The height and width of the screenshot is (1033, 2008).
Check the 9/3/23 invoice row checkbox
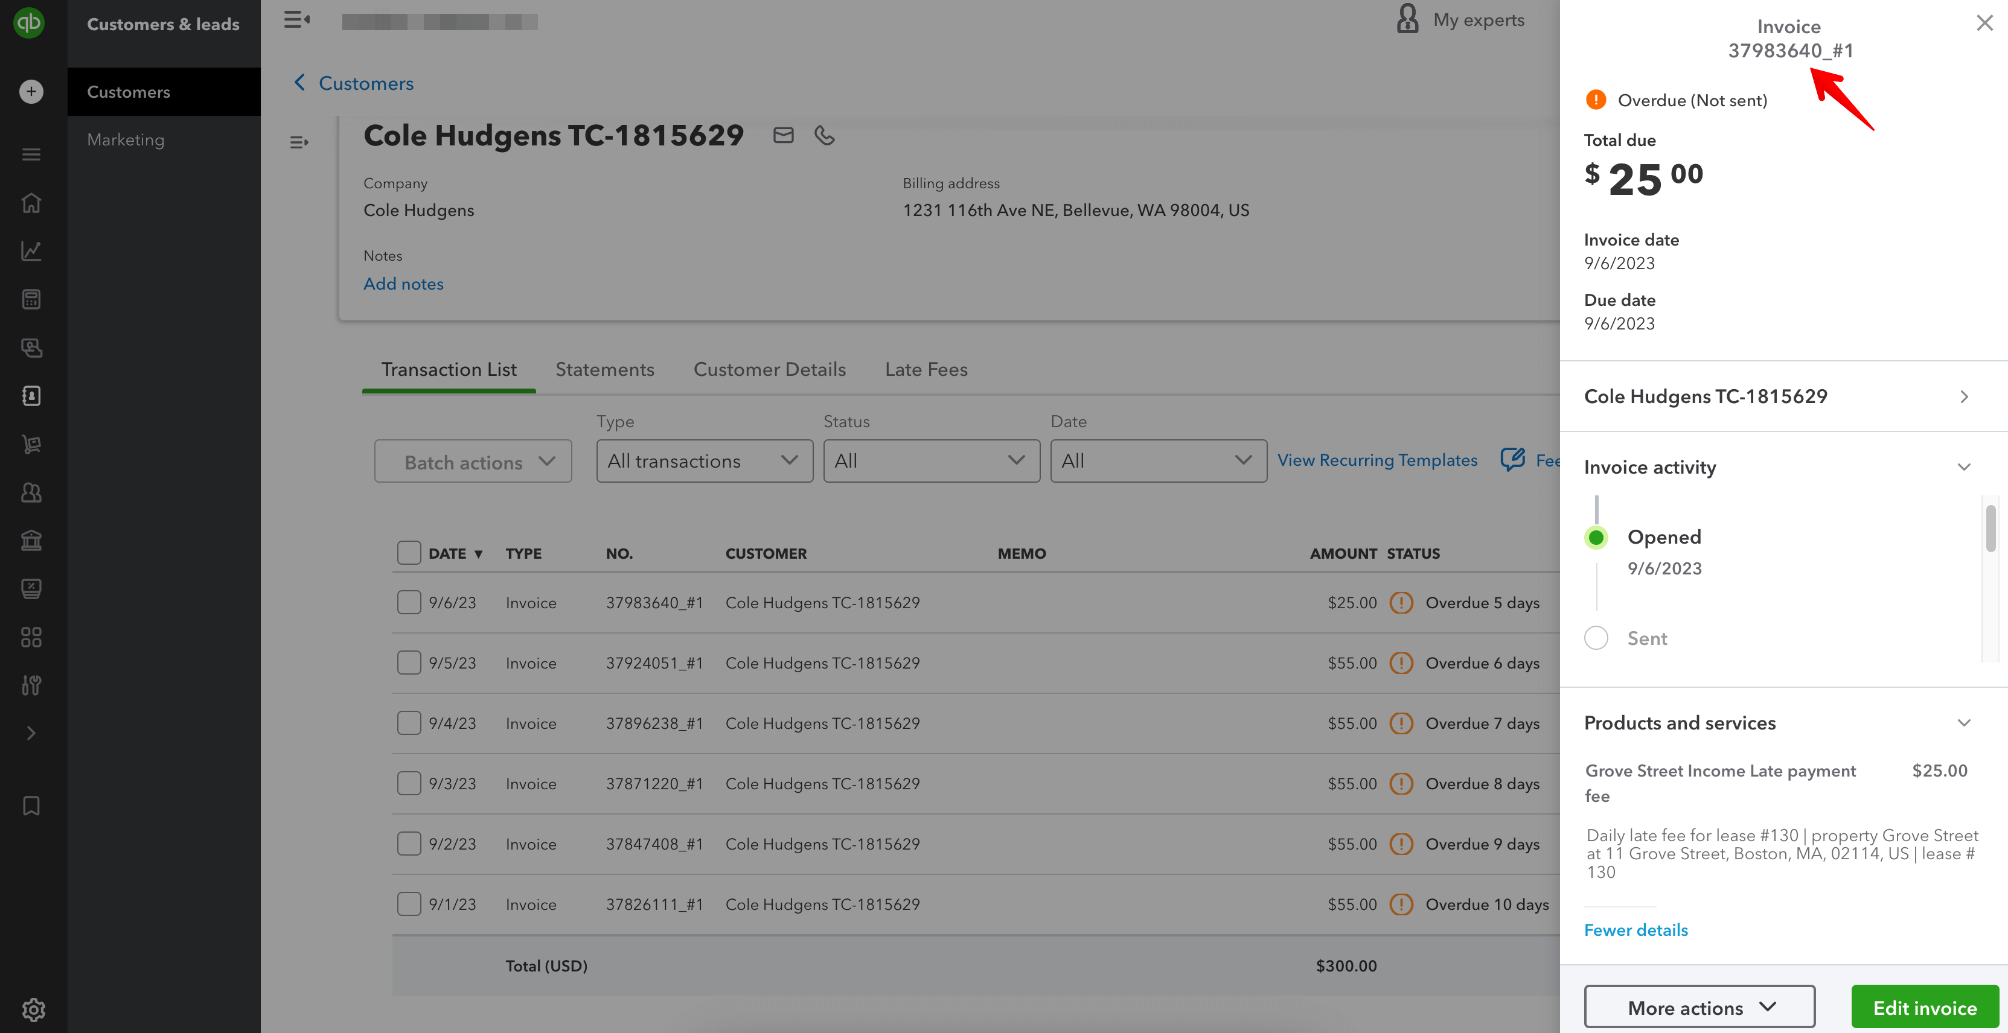(x=409, y=783)
